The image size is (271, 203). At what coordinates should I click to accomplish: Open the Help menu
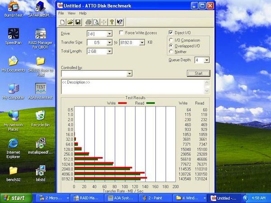(83, 13)
